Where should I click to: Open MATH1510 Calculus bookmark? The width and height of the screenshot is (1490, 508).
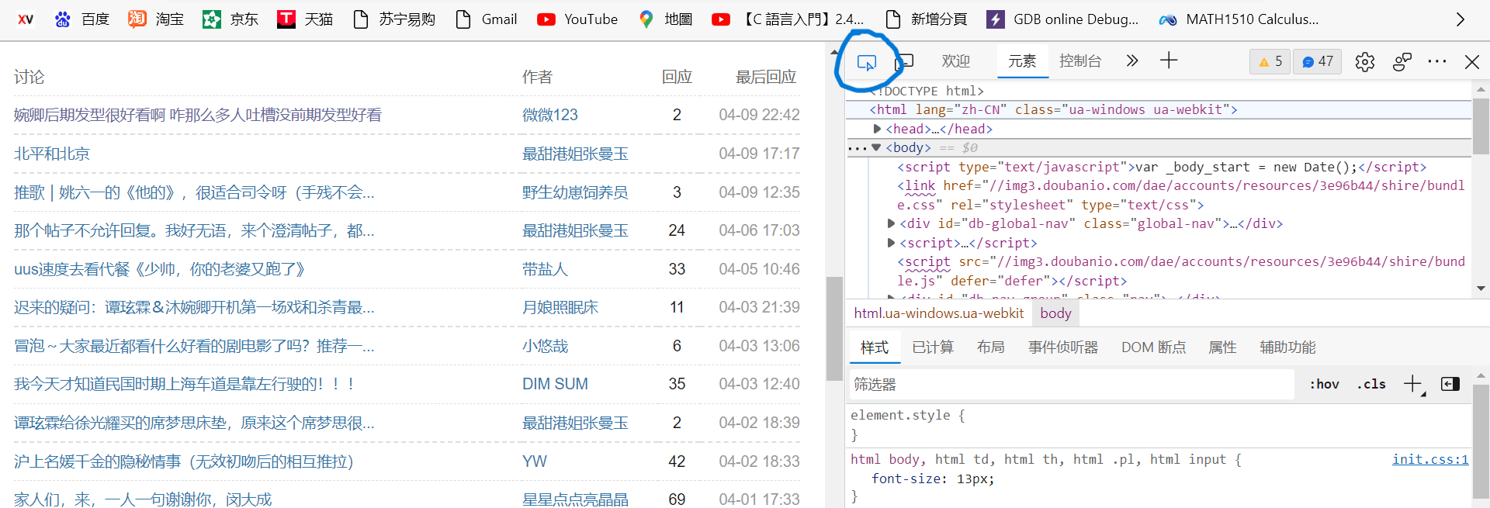tap(1239, 19)
